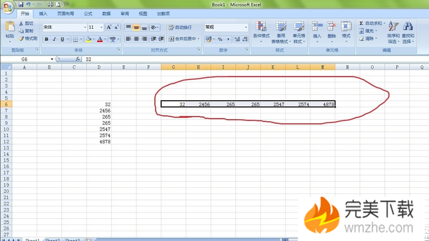429x241 pixels.
Task: Open Font dialog launcher (字体)
Action: (118, 49)
